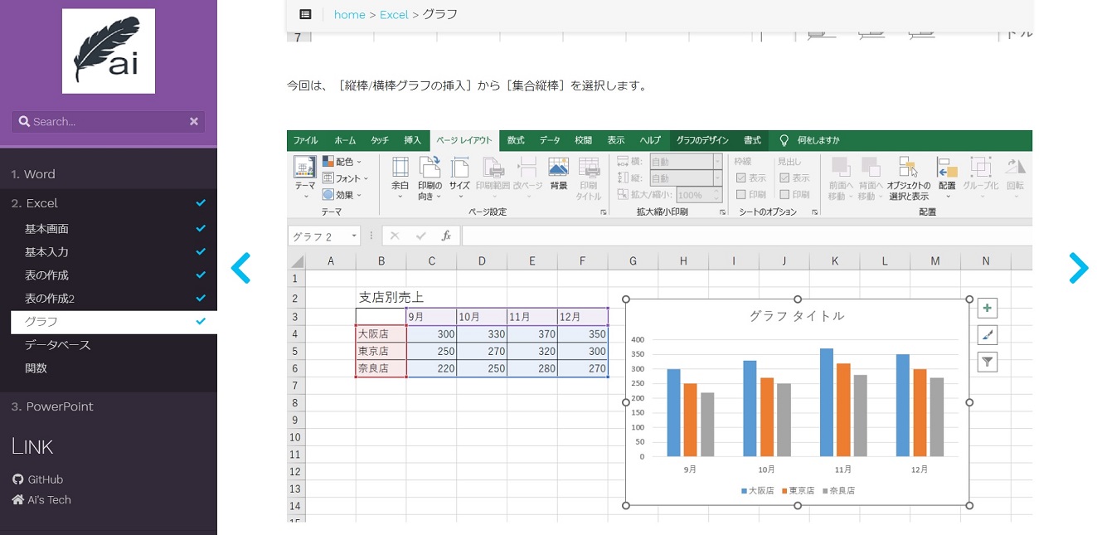Open the 関数 sidebar page
Viewport: 1097px width, 535px height.
click(x=114, y=368)
